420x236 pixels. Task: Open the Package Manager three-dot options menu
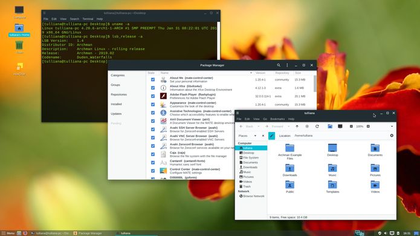287,65
